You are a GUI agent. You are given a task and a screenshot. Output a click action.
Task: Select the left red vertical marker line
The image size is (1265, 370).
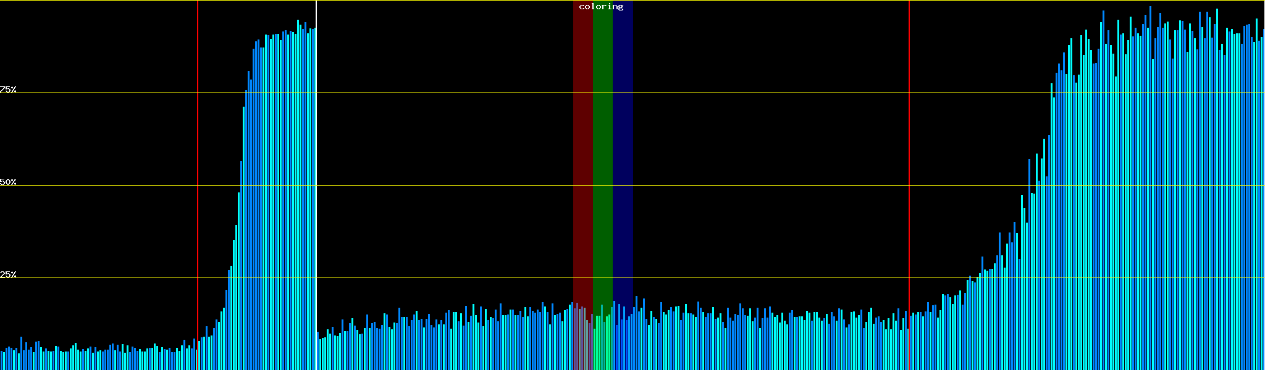click(198, 154)
